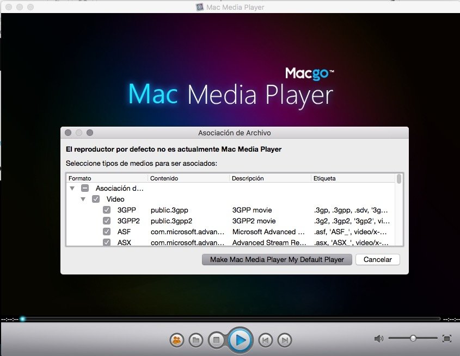Select the public.3gpp2 content cell
The width and height of the screenshot is (460, 356).
tap(171, 221)
